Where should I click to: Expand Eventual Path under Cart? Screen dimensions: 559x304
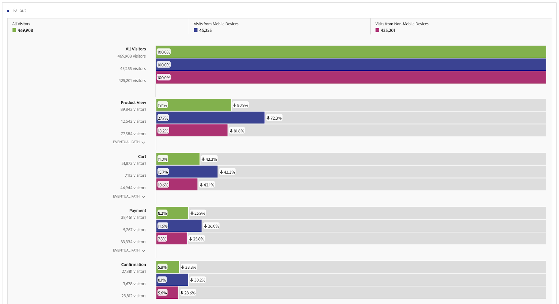pos(129,197)
